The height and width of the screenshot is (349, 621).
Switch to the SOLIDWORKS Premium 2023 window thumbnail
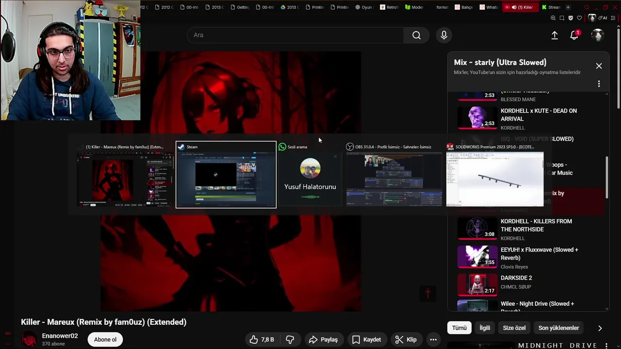[495, 180]
